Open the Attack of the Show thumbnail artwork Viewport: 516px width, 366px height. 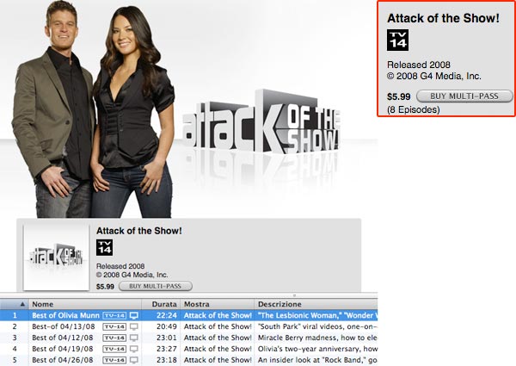pos(56,257)
